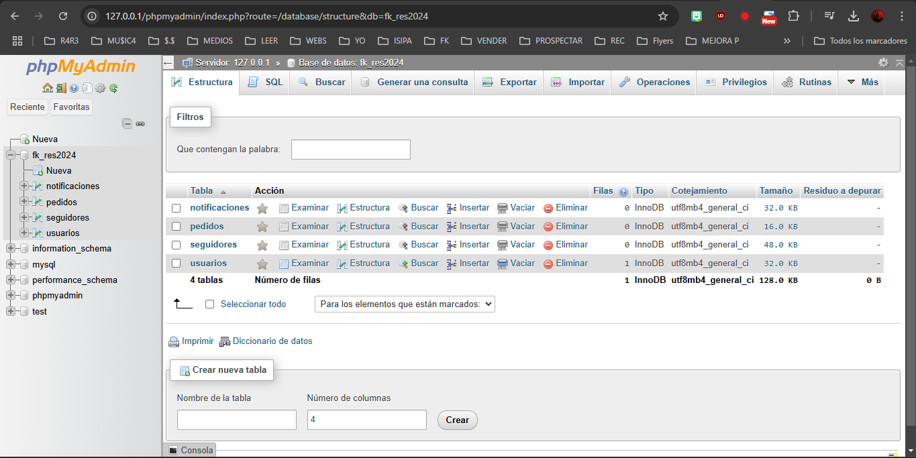Screen dimensions: 916x458
Task: Open page settings gear at top right
Action: tap(883, 62)
